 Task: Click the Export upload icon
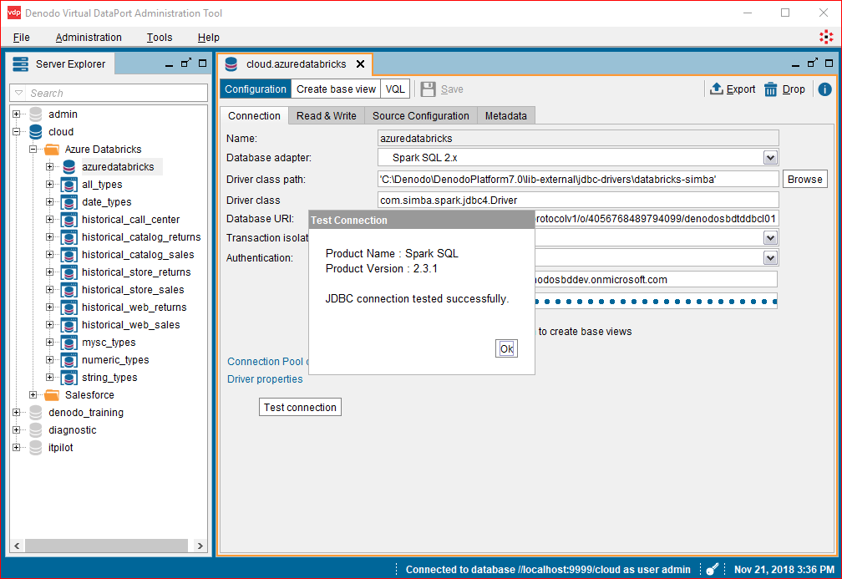pos(717,89)
